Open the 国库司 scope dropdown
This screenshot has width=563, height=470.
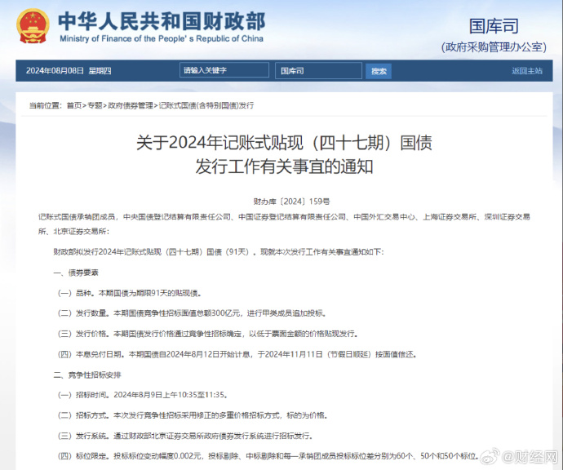pos(318,70)
